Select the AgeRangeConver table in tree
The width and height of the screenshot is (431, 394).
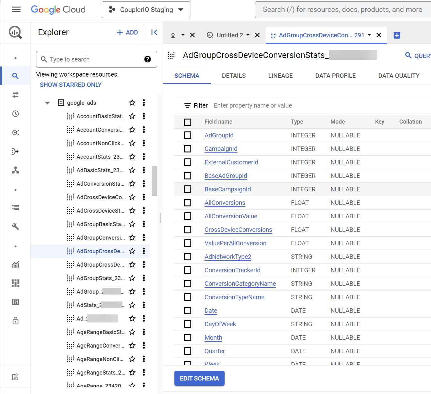pos(100,345)
